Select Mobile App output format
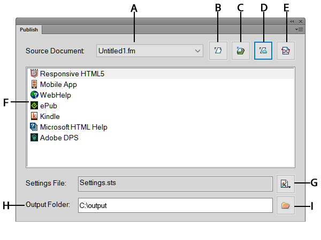321x240 pixels. click(58, 84)
